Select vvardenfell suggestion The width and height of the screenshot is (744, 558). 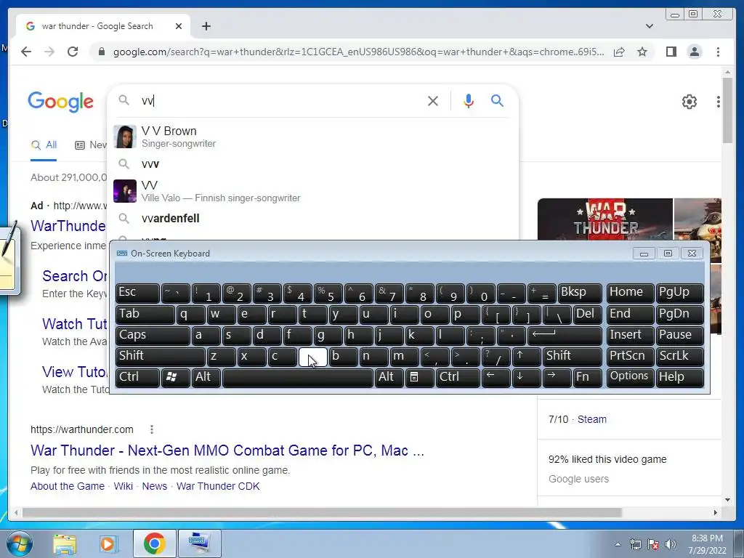point(313,218)
